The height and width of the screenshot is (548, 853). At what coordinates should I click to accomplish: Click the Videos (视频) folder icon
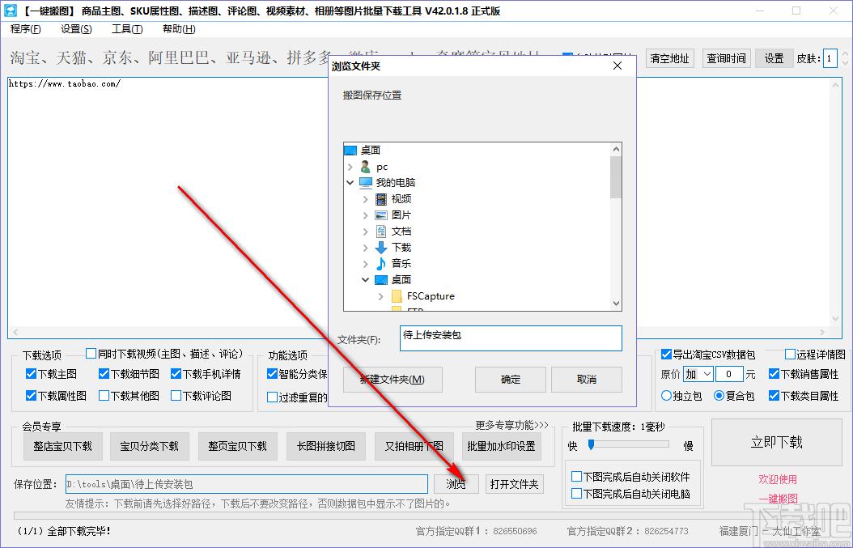tap(381, 199)
